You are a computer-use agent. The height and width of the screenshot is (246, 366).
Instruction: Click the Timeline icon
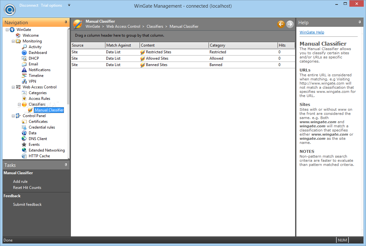click(x=24, y=76)
